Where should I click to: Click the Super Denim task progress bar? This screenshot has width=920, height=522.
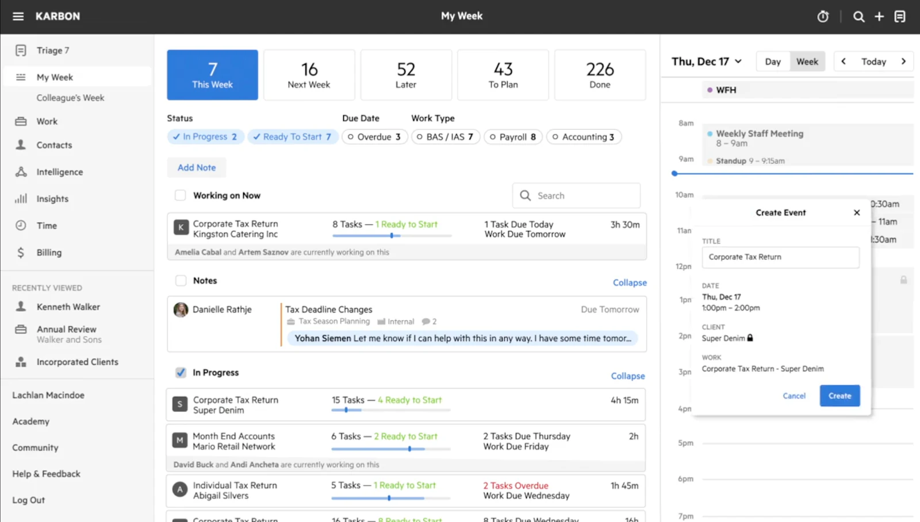(x=390, y=410)
